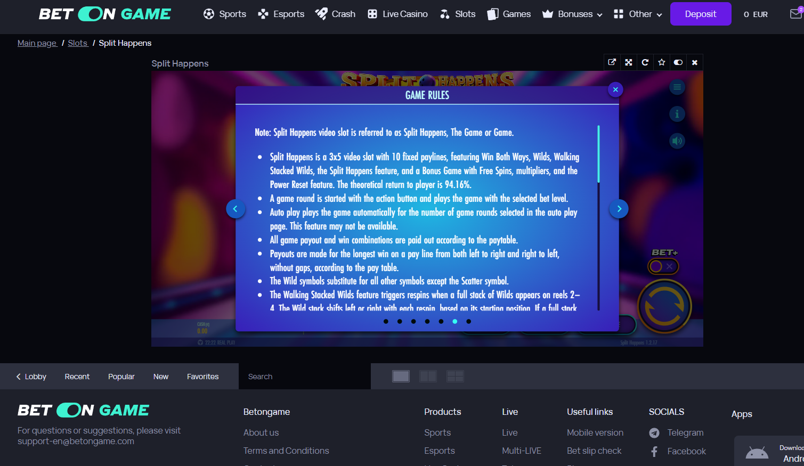Click the support-en@betongame.com address text
The height and width of the screenshot is (466, 804).
(x=76, y=441)
